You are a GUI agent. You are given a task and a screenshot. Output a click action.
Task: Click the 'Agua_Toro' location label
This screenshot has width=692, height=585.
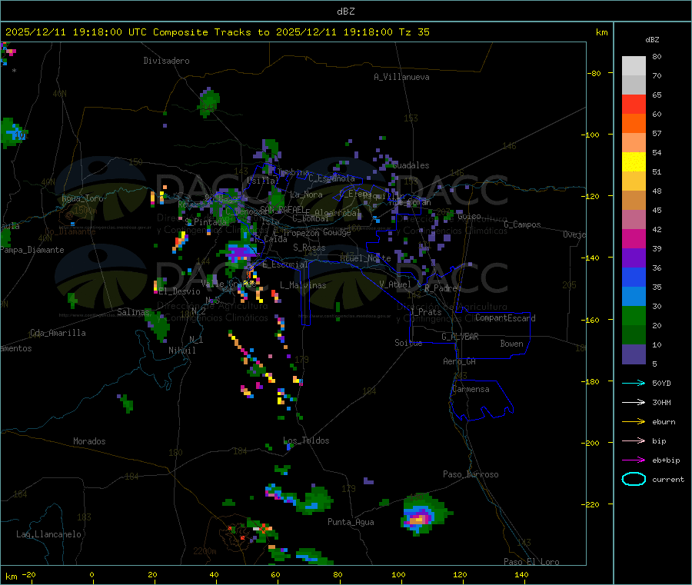(x=82, y=198)
